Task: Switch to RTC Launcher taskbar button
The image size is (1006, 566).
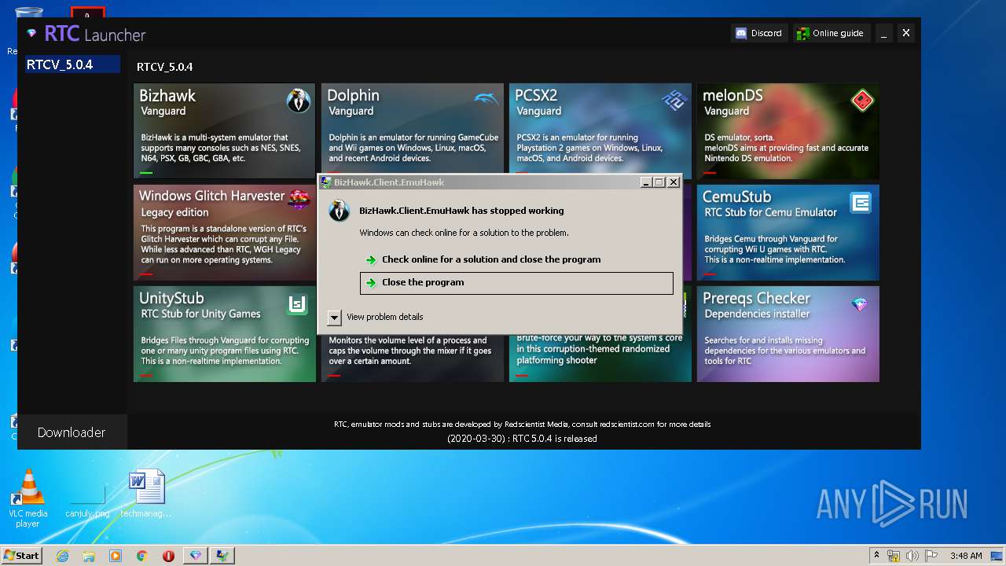Action: click(x=196, y=555)
